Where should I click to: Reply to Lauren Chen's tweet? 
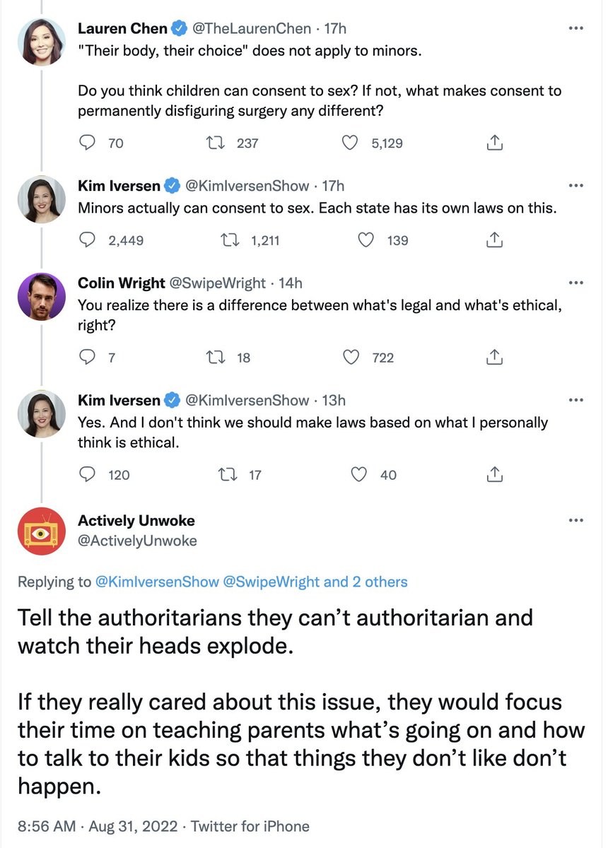88,143
